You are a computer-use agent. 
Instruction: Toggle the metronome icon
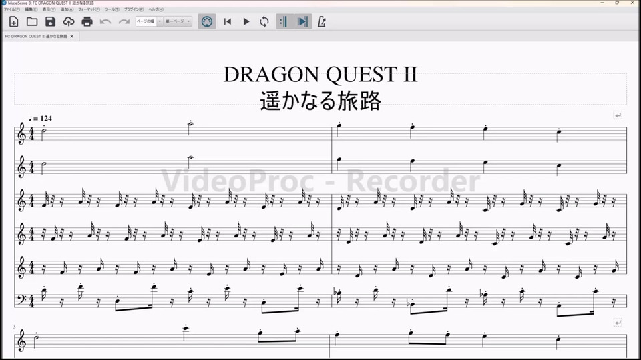tap(322, 21)
